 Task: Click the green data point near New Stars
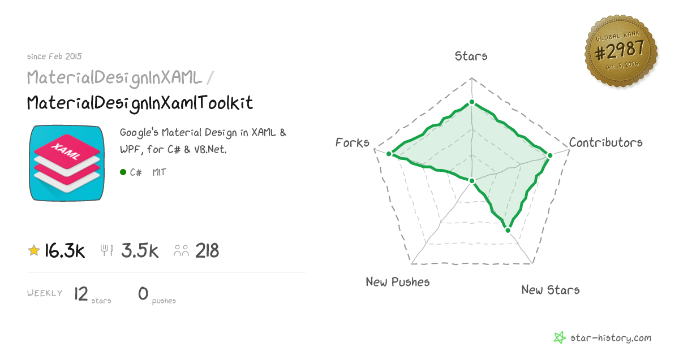(x=508, y=229)
